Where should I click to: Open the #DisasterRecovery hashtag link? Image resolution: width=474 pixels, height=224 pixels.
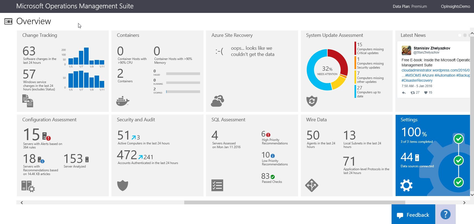(x=417, y=80)
